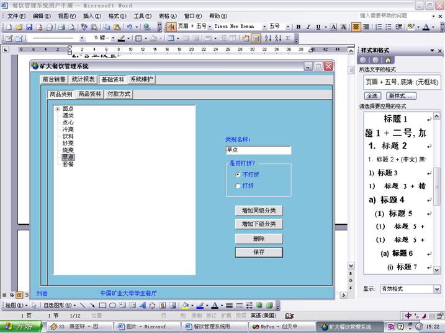Sort the table descending Z to A
The width and height of the screenshot is (445, 333).
coord(278,38)
